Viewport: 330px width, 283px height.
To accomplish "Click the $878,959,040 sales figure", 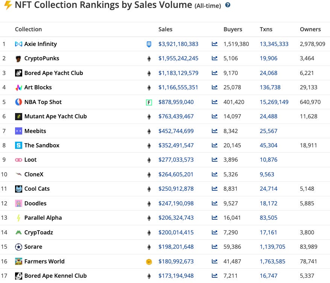I will click(x=176, y=102).
